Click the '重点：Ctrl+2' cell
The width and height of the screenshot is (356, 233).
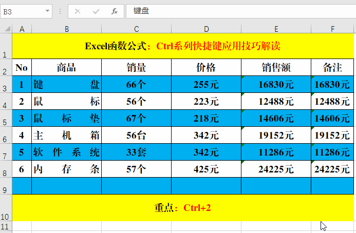point(183,208)
